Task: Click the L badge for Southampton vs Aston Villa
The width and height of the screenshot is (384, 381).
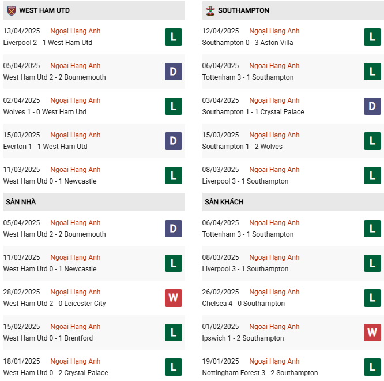Action: click(x=372, y=37)
